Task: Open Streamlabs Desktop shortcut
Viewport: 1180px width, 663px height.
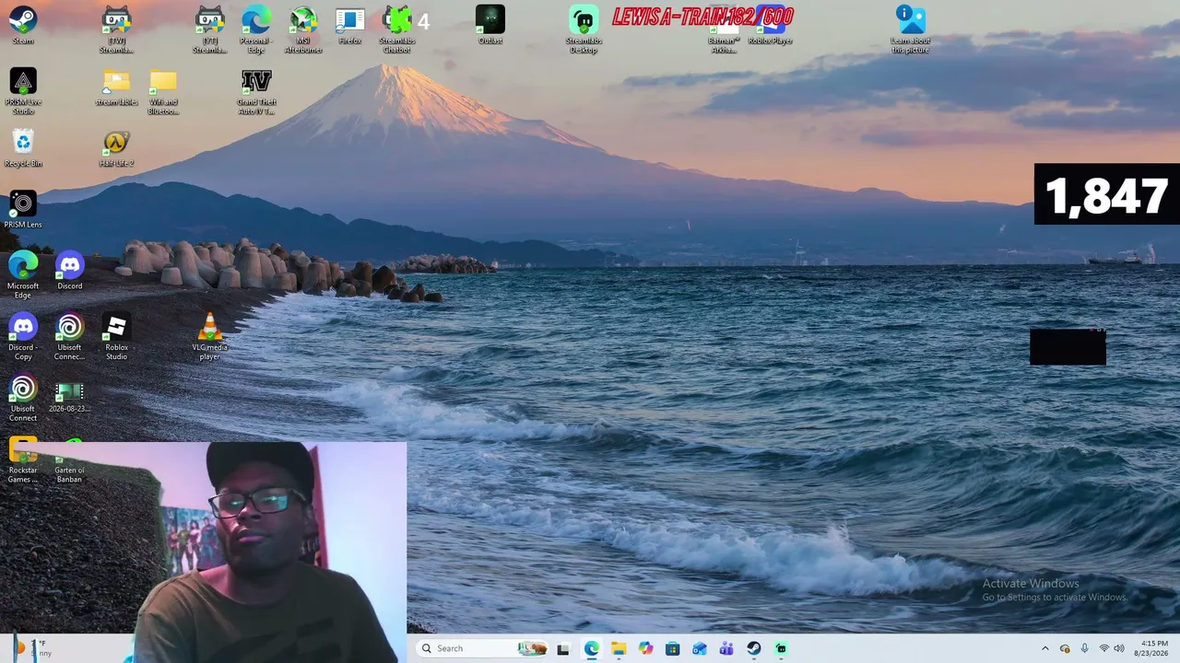Action: (x=584, y=29)
